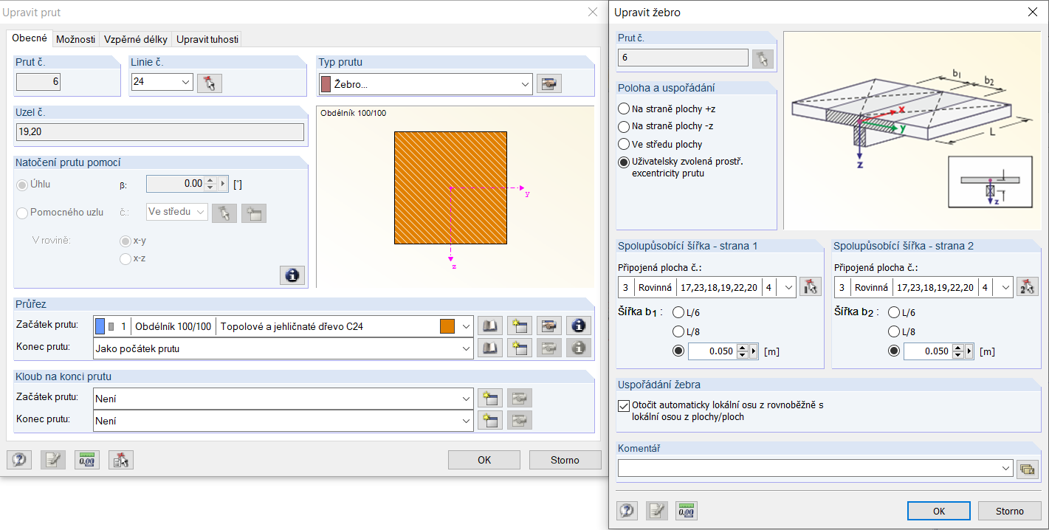Expand Konec prutu hinge dropdown

point(466,421)
